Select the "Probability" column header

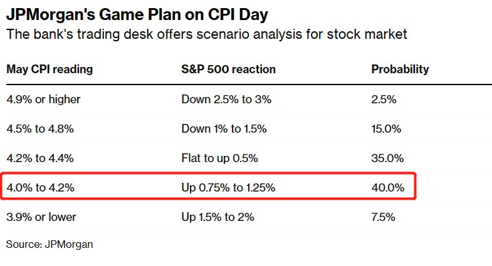tap(400, 69)
